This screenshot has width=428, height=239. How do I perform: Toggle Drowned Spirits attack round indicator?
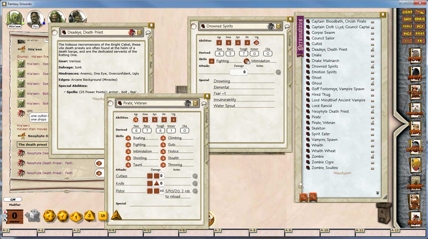[278, 72]
